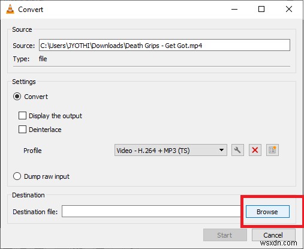
Task: Click the 'Type:' label text
Action: coord(21,59)
